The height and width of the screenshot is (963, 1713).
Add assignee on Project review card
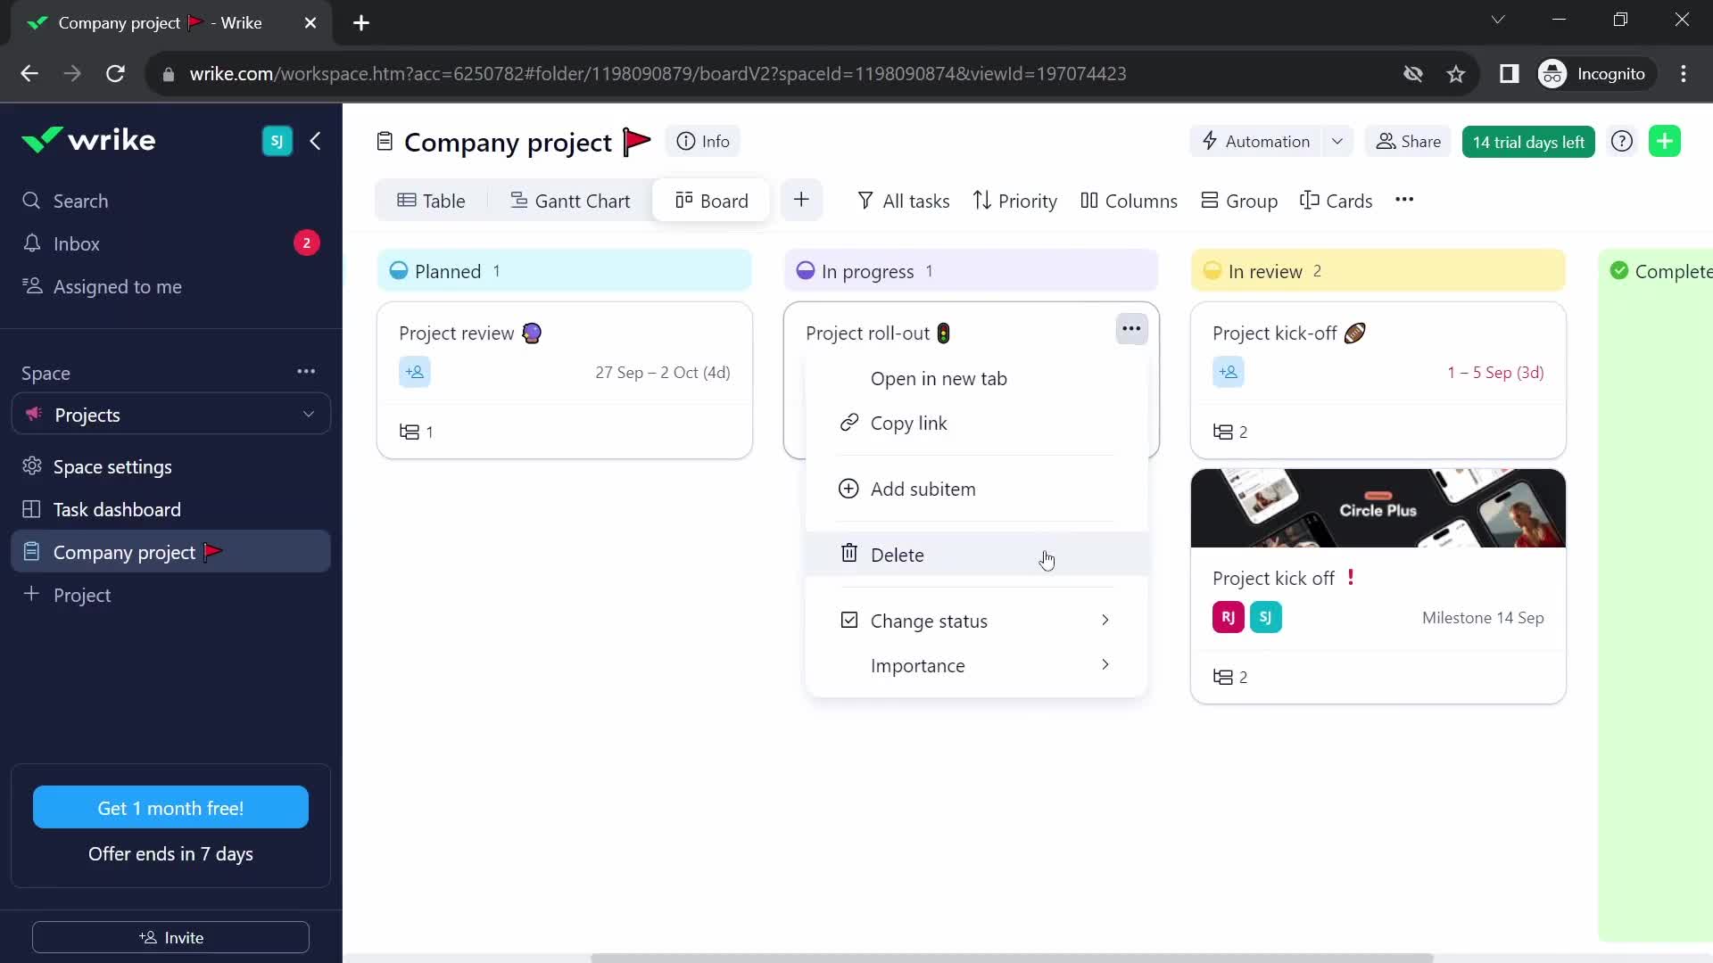pos(415,372)
